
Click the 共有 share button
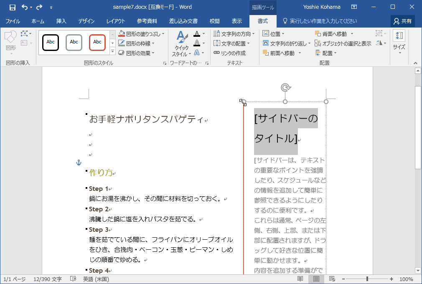coord(402,21)
